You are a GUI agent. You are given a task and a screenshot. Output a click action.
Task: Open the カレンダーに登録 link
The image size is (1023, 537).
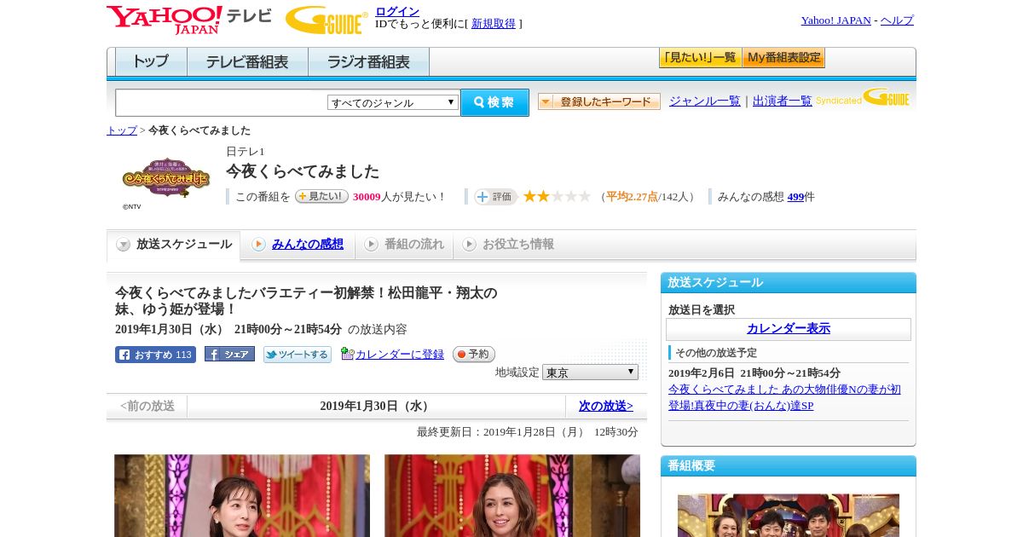pyautogui.click(x=400, y=355)
